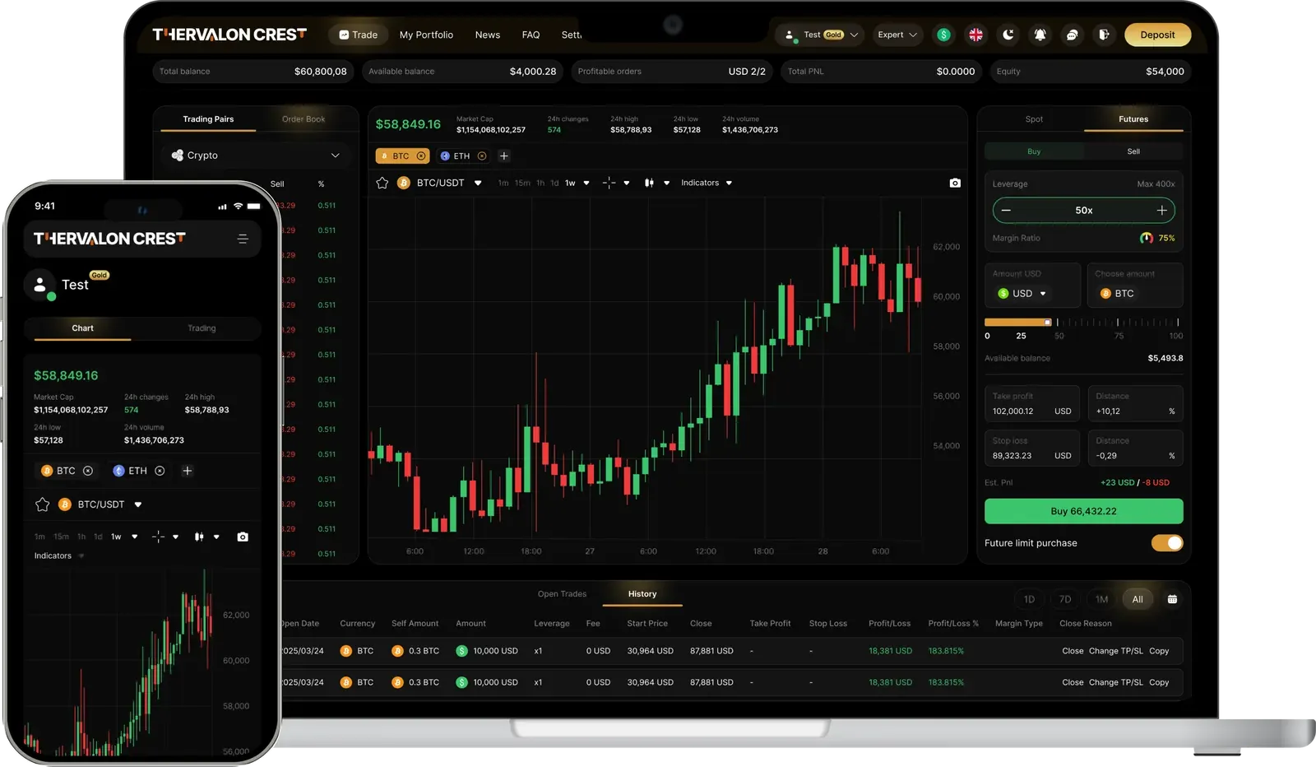Switch order side to Sell
The height and width of the screenshot is (767, 1316).
coord(1133,151)
